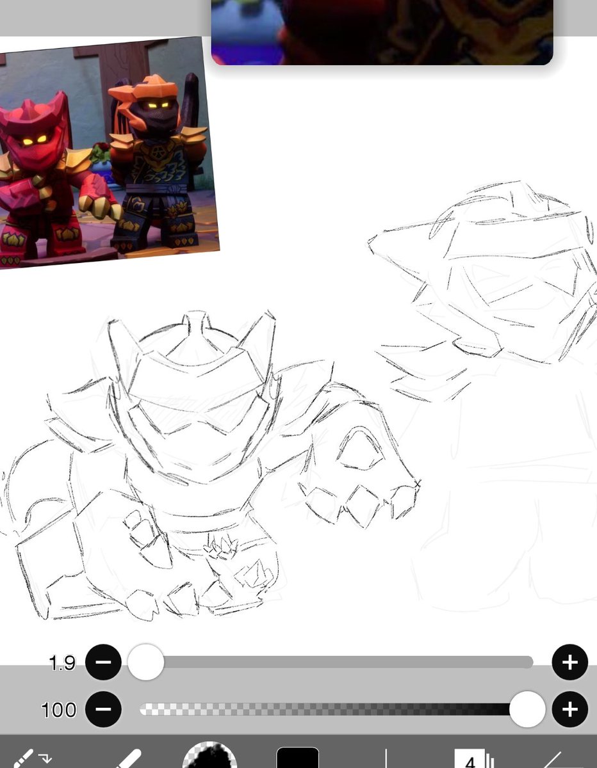
Task: Click the thickness value 1.9
Action: click(x=62, y=663)
